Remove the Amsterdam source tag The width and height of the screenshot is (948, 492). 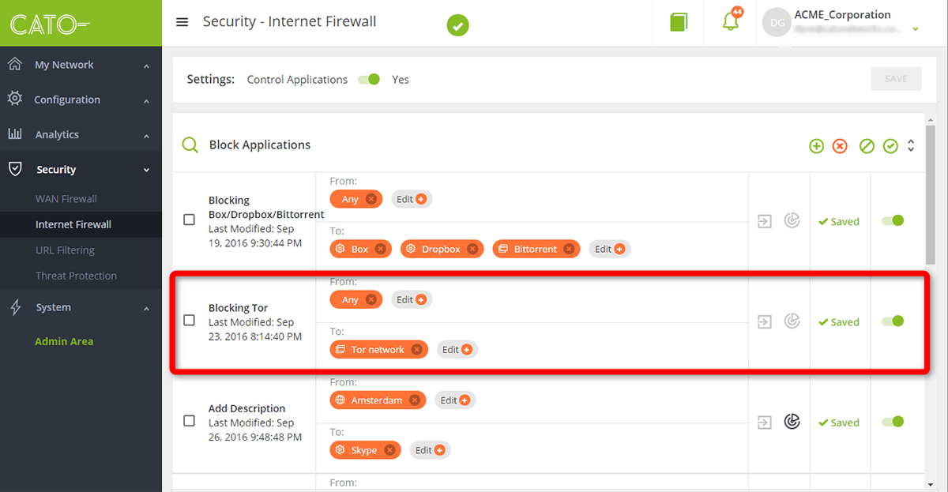(415, 400)
